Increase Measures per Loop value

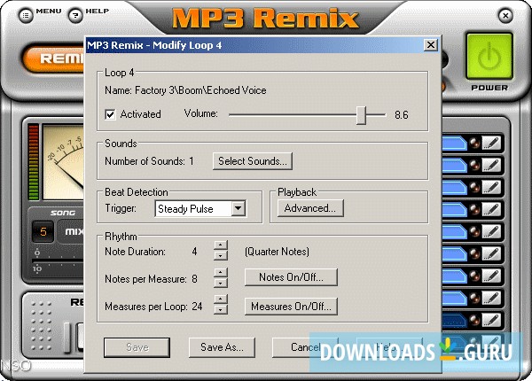tap(221, 299)
